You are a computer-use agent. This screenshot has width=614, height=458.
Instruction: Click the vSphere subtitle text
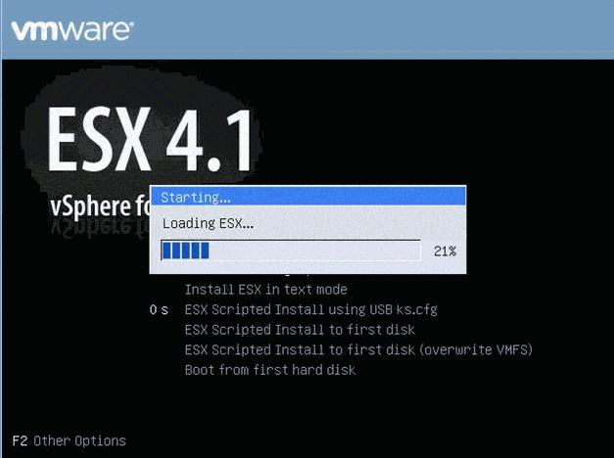point(98,206)
